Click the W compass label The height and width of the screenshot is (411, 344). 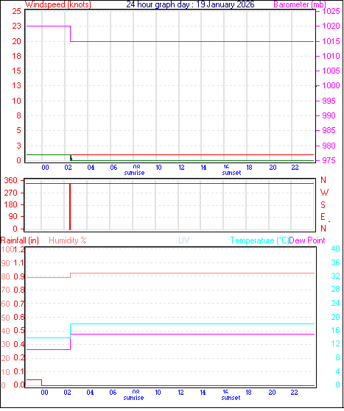tap(324, 193)
